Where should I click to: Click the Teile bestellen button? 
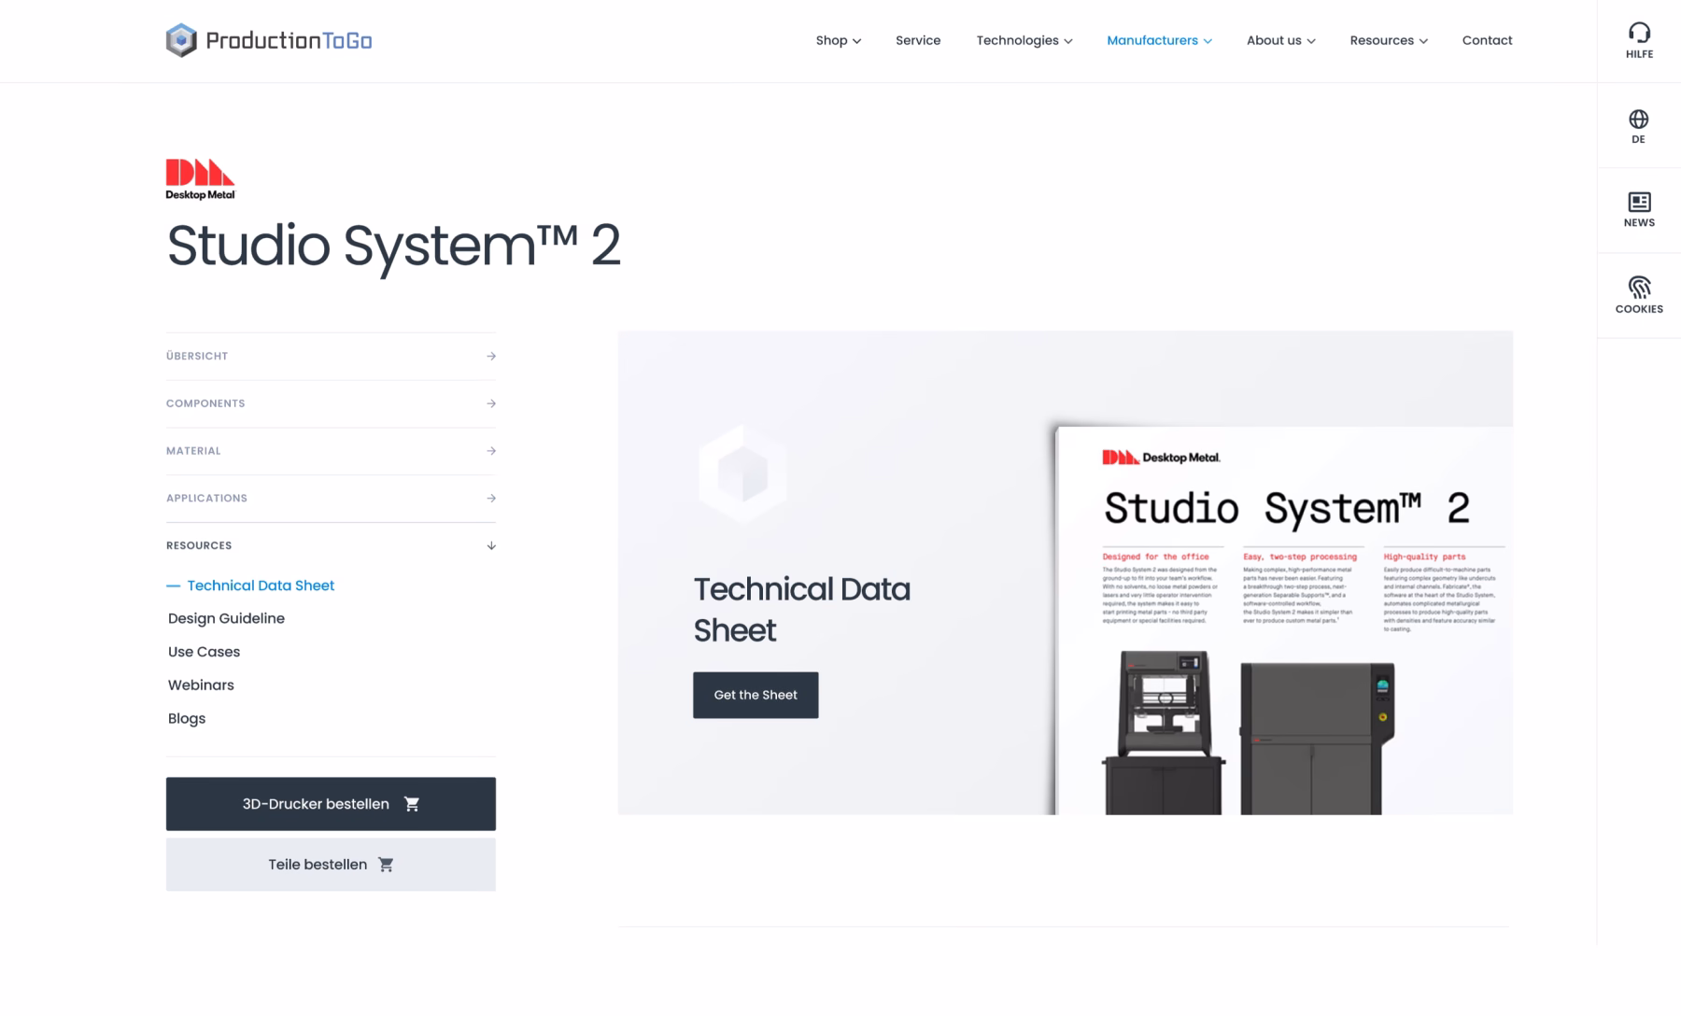coord(331,865)
